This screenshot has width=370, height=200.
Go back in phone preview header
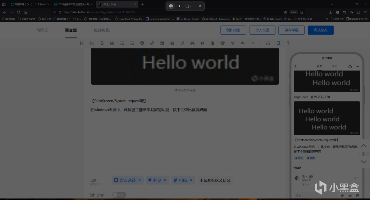pos(295,66)
